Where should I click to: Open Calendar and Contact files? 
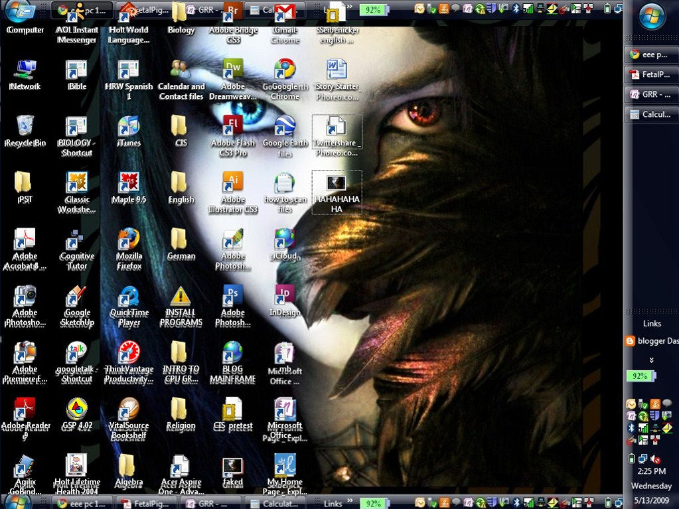pos(181,79)
